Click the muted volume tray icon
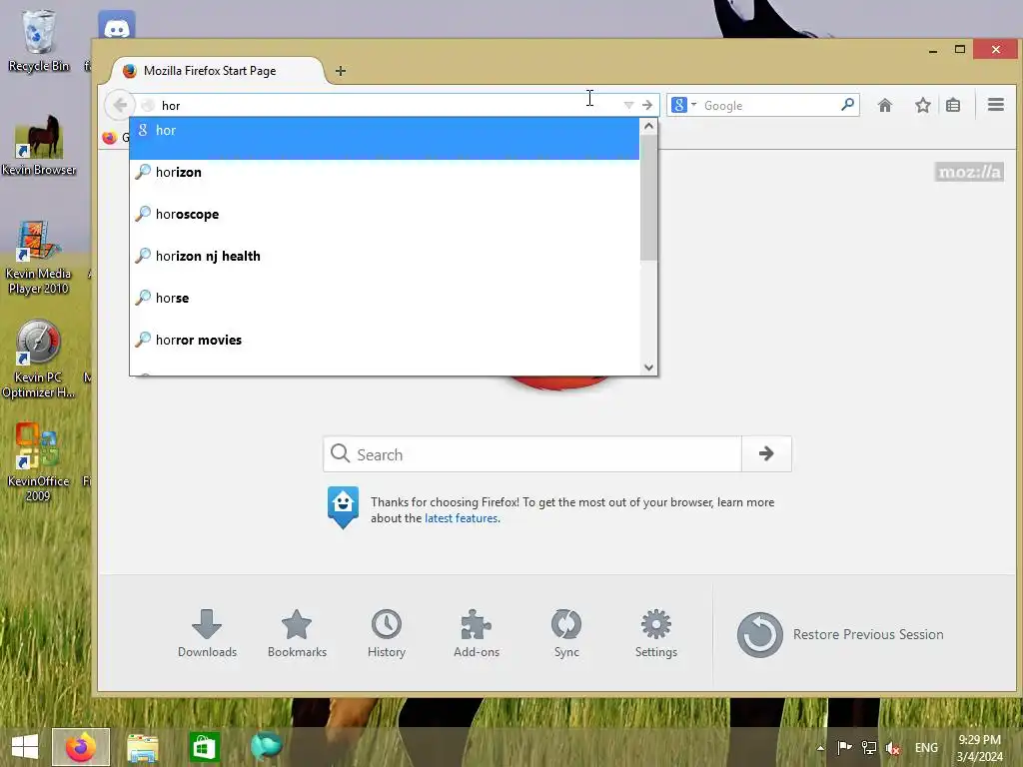Viewport: 1023px width, 767px height. (x=892, y=747)
